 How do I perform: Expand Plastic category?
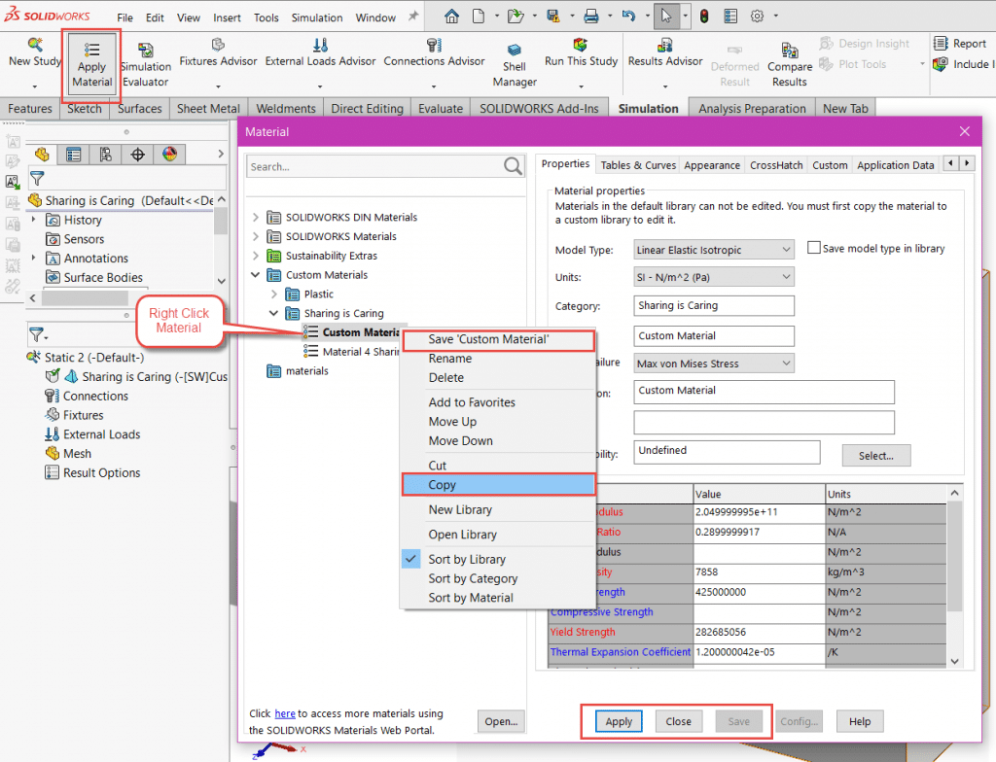click(x=273, y=294)
